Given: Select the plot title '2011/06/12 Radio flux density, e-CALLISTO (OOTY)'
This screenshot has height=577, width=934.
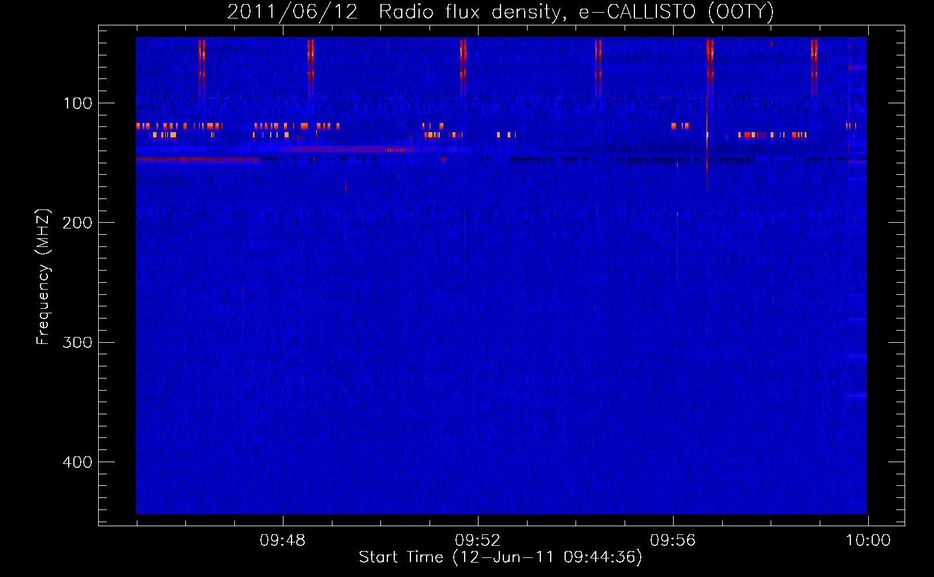Looking at the screenshot, I should 500,12.
